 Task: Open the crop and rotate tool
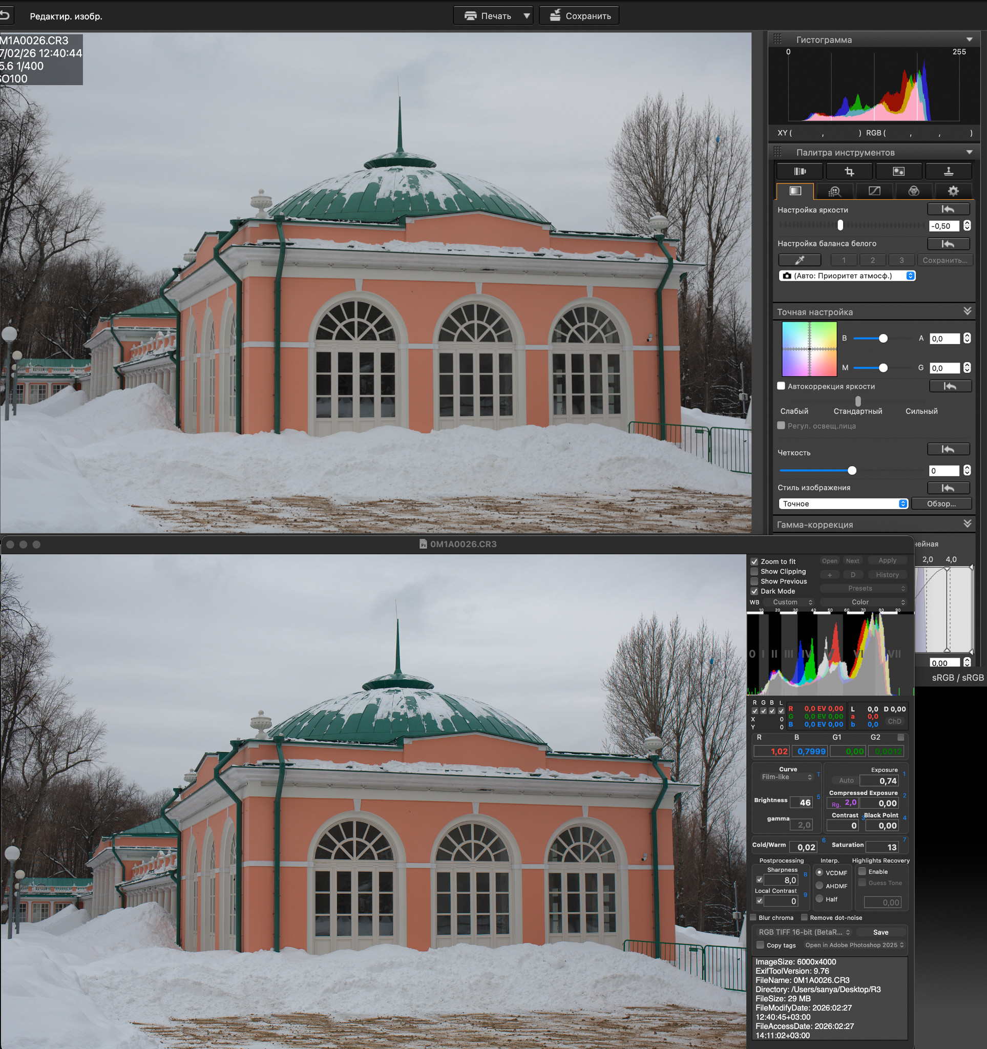(849, 172)
